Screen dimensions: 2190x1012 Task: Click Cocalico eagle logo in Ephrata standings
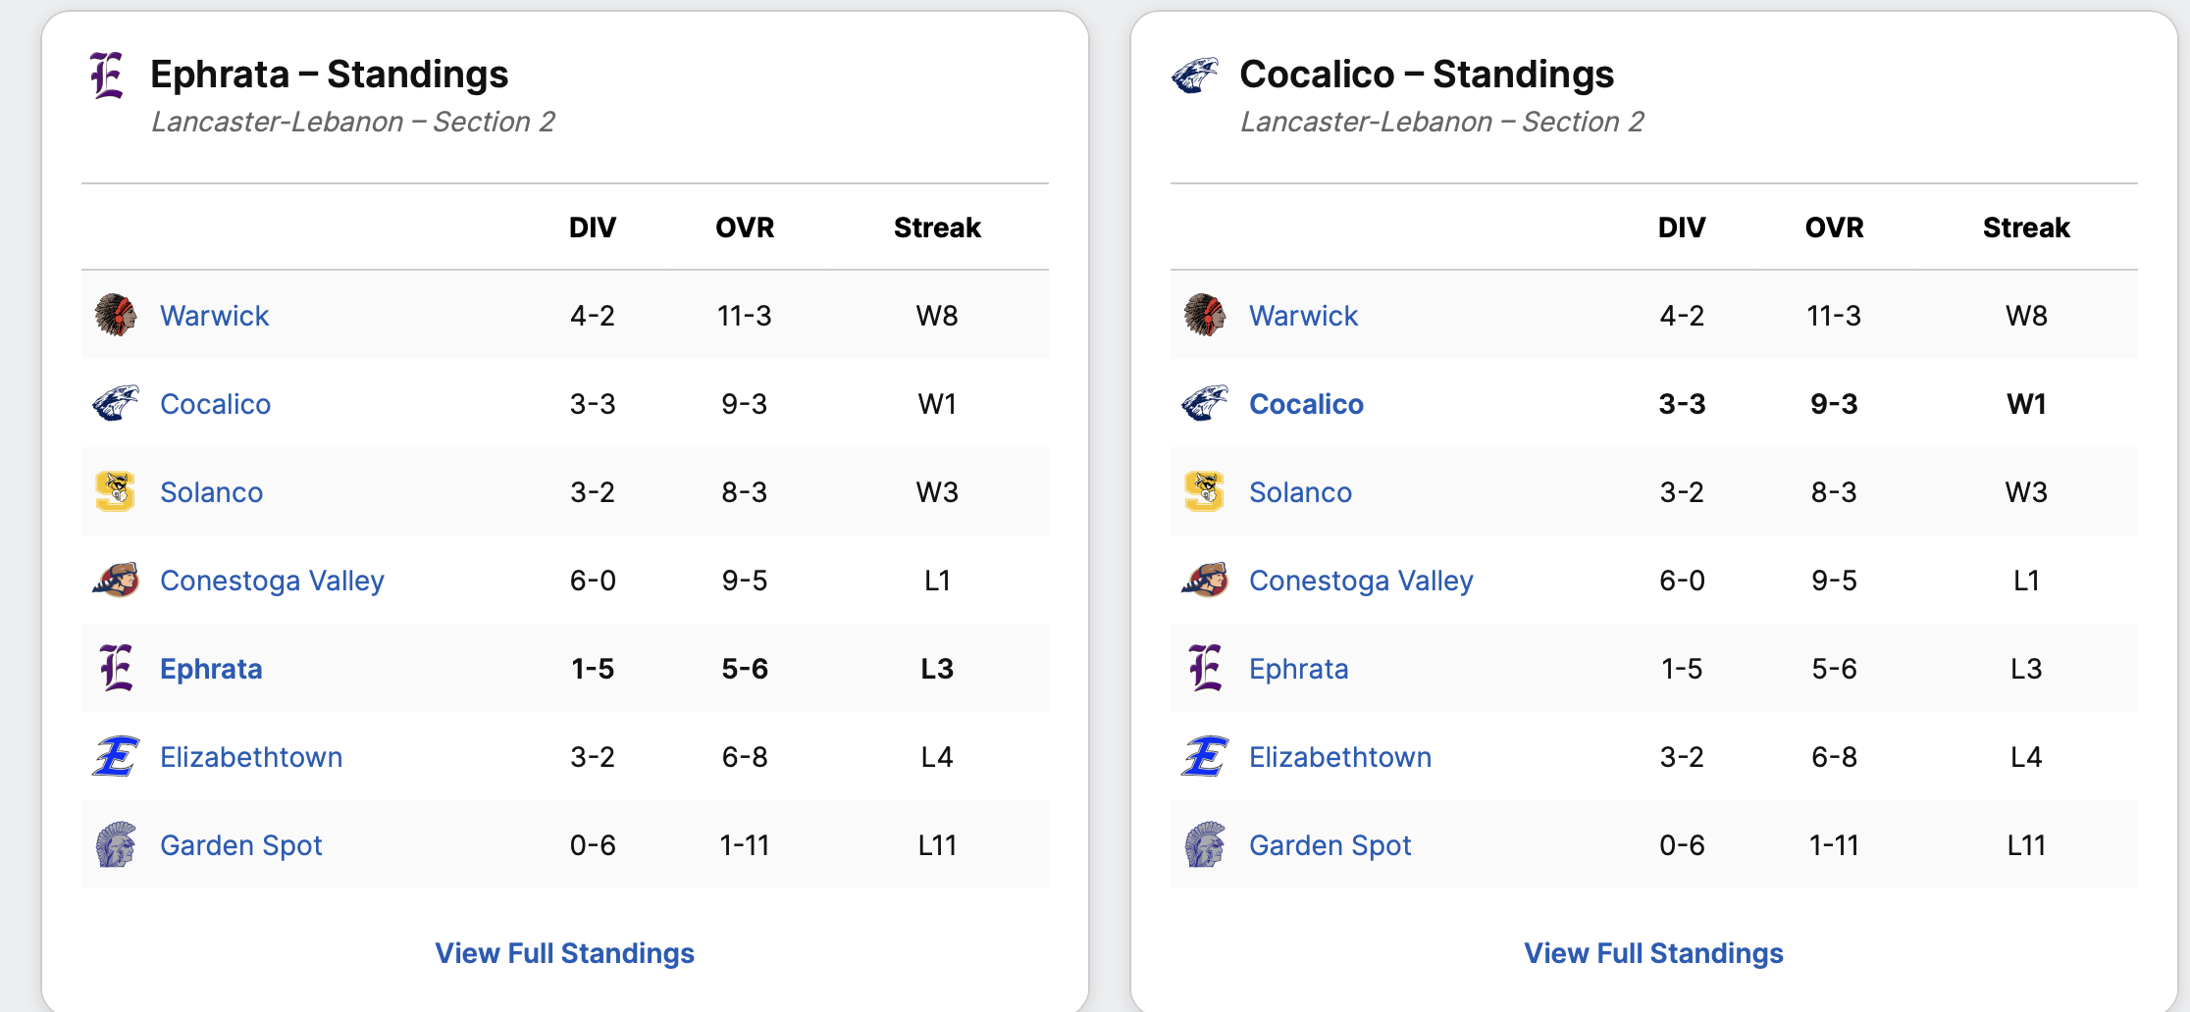tap(116, 403)
